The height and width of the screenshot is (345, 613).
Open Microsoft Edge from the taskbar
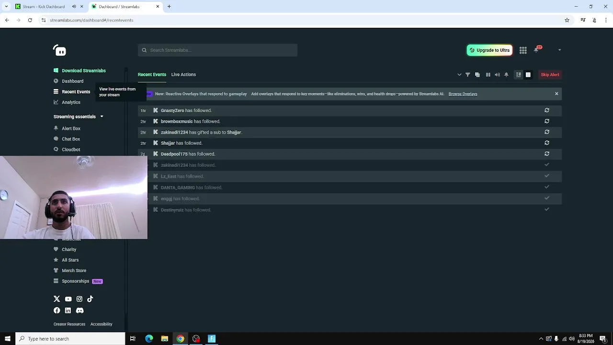pos(149,339)
